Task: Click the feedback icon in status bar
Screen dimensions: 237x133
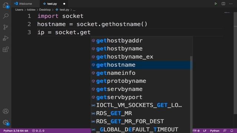Action: [225, 131]
